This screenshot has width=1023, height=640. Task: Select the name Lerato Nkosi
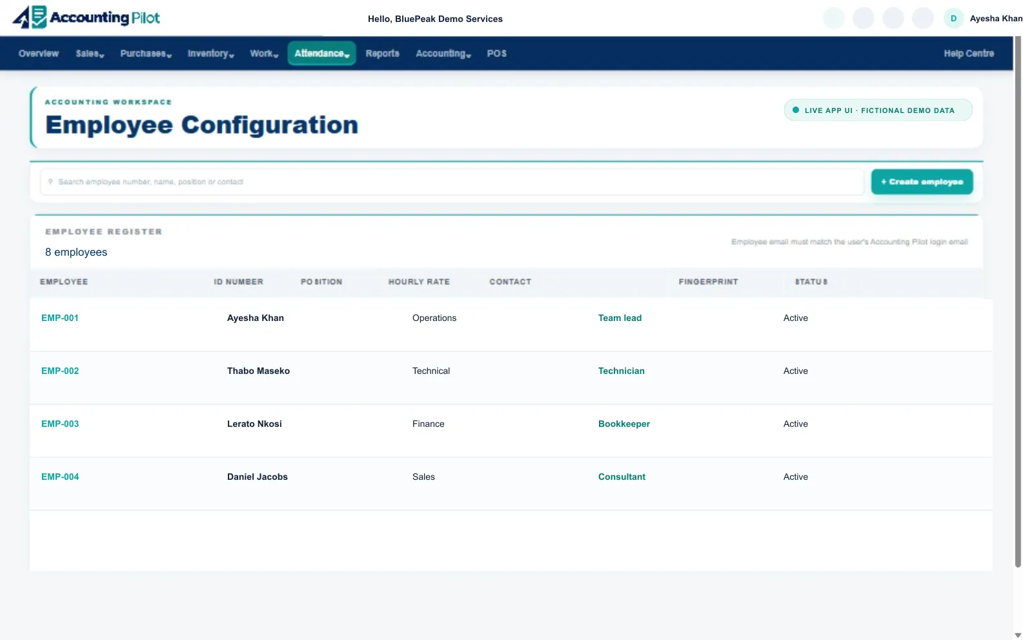point(254,424)
